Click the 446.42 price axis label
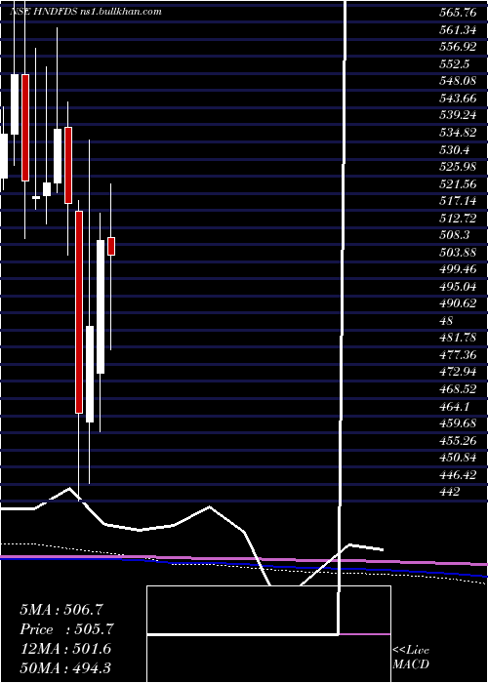 pos(458,474)
